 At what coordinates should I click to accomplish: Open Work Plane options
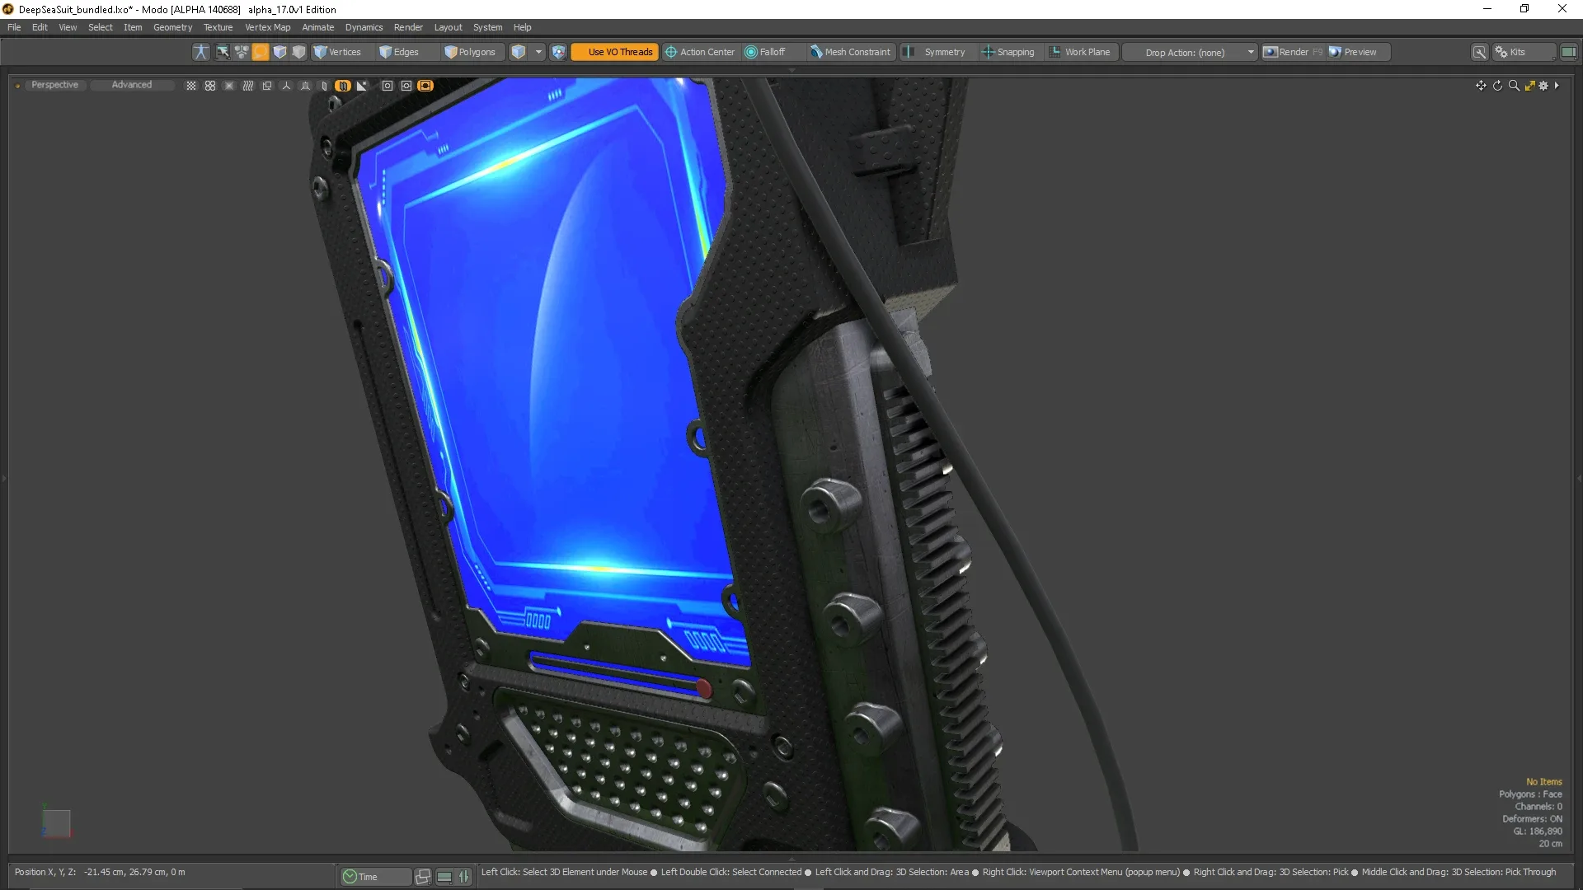(1081, 52)
